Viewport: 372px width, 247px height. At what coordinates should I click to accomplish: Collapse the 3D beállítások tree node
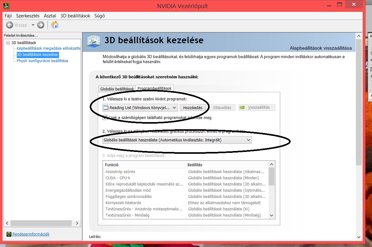[8, 43]
